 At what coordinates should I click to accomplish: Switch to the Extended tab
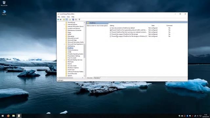90,78
